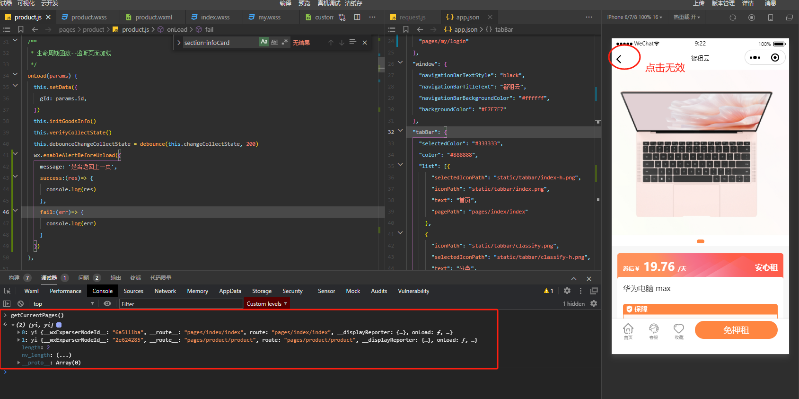Click the simulator page back arrow
This screenshot has height=399, width=799.
(619, 59)
